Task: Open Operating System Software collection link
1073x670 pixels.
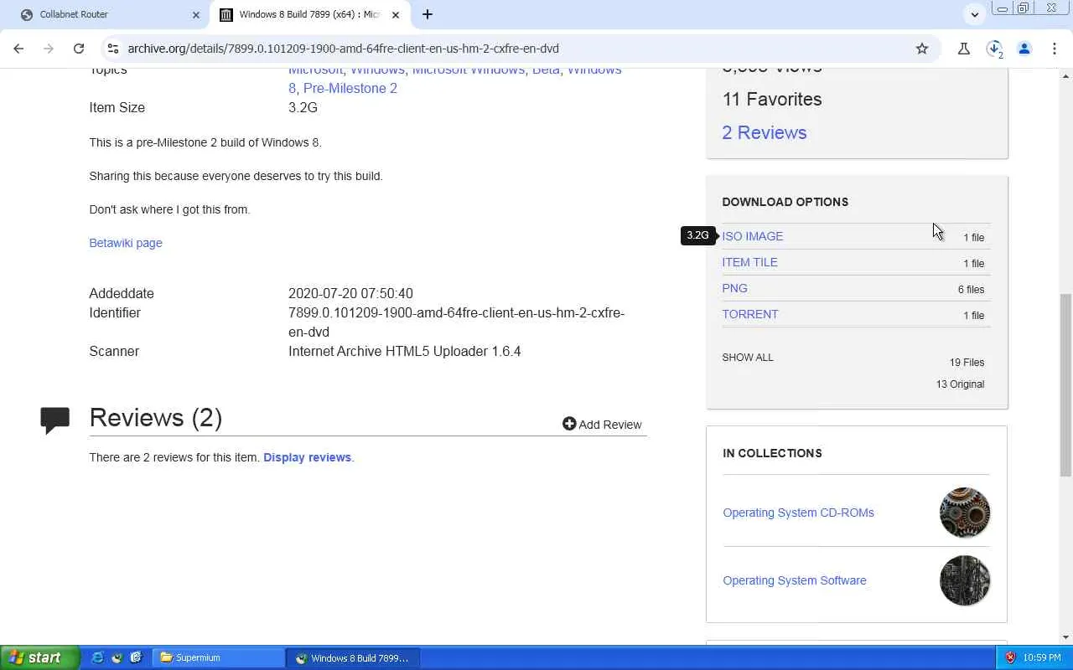Action: pos(795,580)
